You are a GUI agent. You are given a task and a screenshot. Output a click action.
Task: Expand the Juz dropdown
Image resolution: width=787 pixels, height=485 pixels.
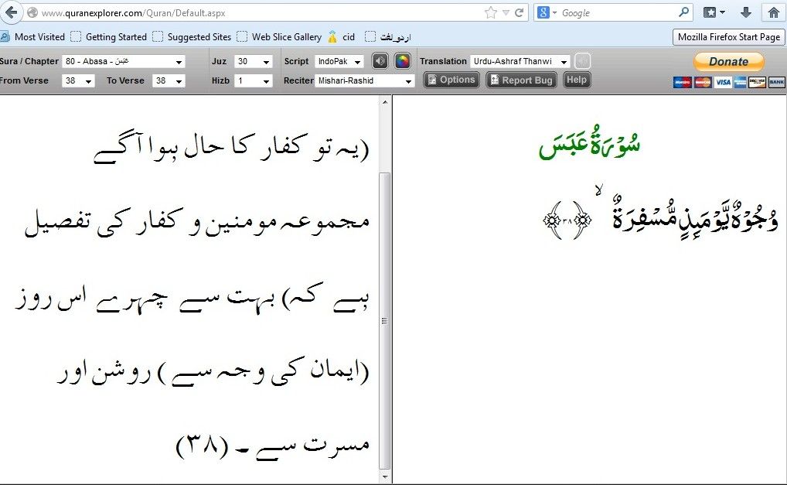click(254, 61)
